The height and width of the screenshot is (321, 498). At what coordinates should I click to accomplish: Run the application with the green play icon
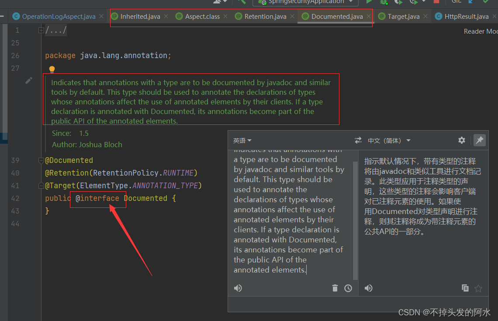(369, 2)
